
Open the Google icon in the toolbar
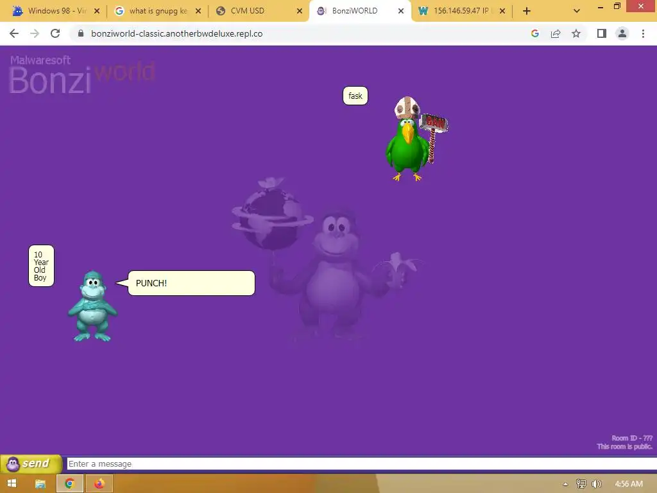coord(534,33)
